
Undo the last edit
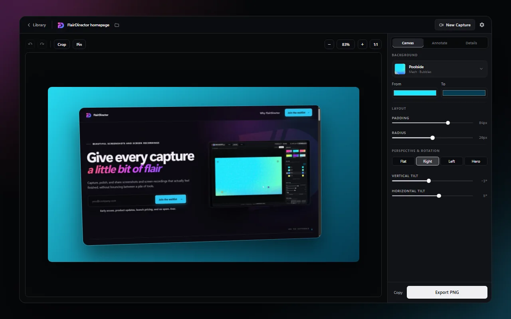click(x=30, y=44)
